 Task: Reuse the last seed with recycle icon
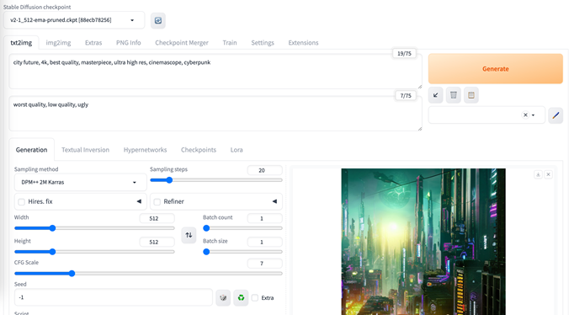pos(241,297)
